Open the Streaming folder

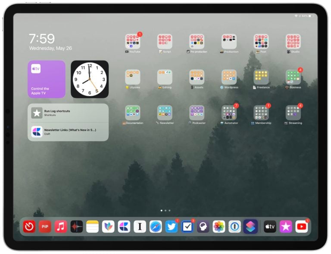(293, 113)
